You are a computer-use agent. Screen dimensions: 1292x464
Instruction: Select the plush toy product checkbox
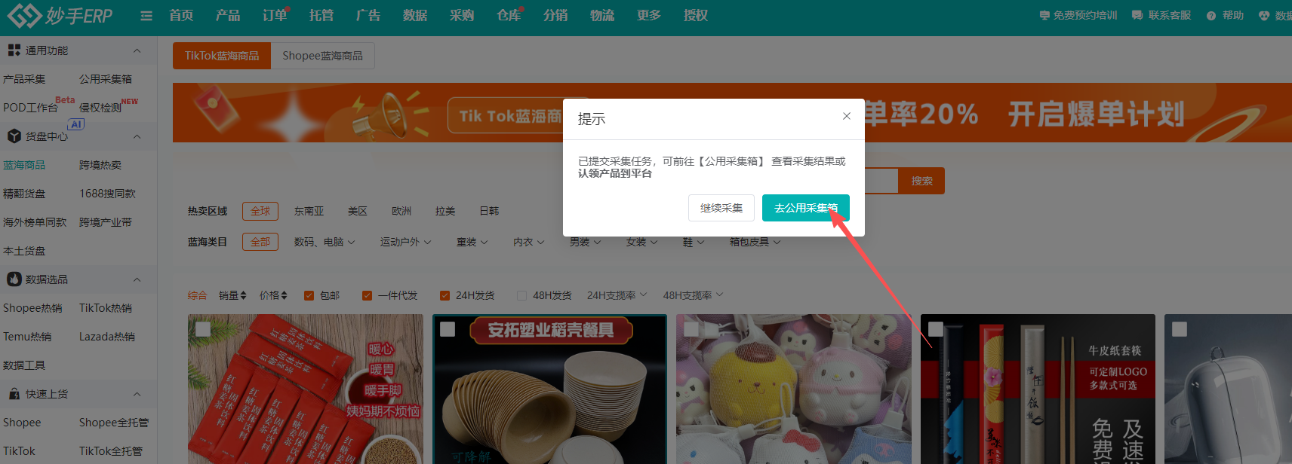[x=691, y=329]
